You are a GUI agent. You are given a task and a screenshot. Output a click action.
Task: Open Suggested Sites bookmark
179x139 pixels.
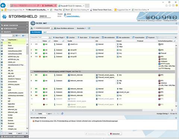point(122,10)
